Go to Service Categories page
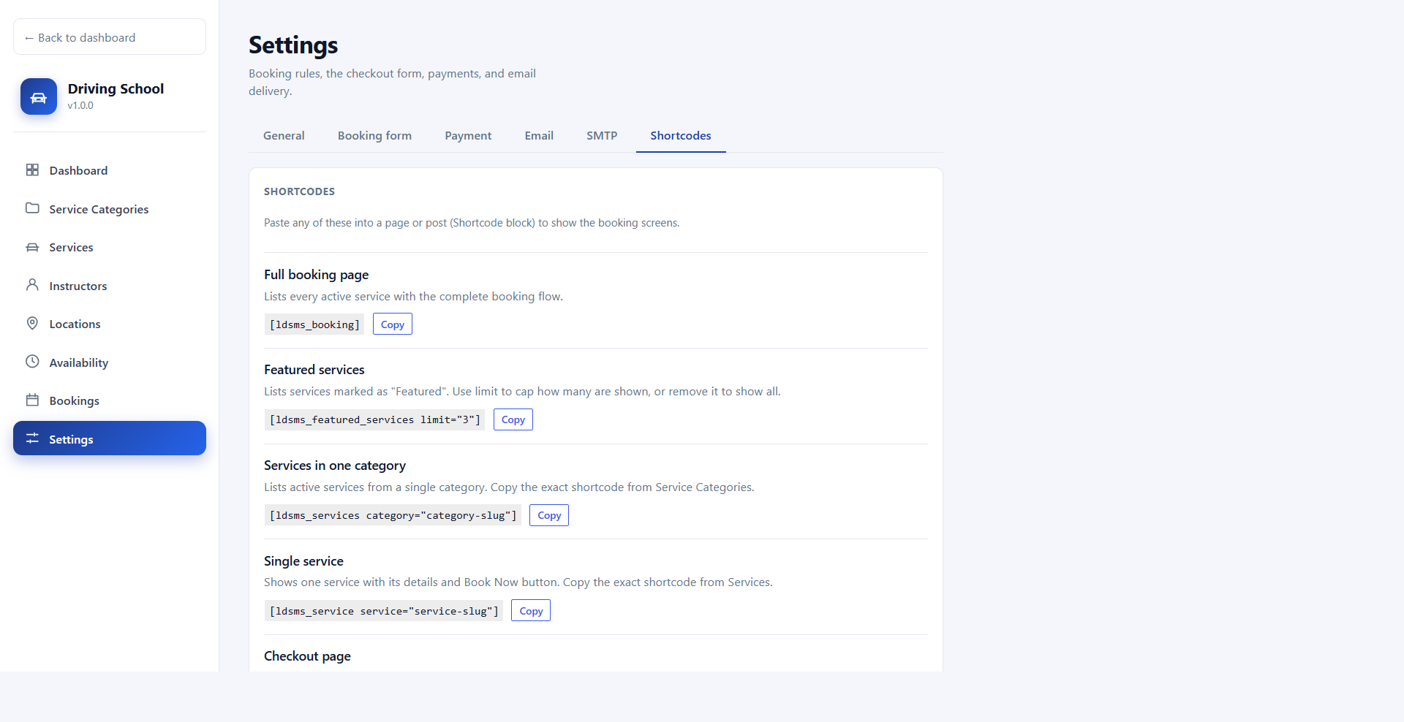Image resolution: width=1404 pixels, height=722 pixels. pos(110,209)
